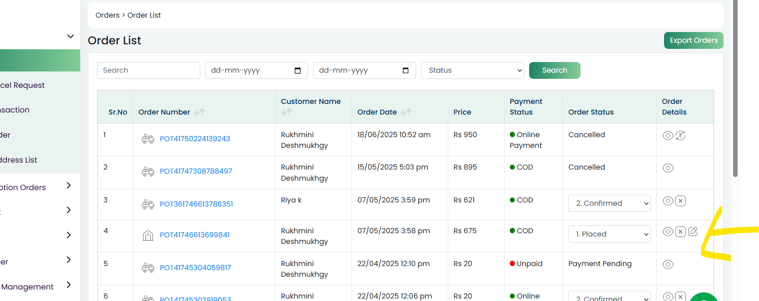Click the Search text input field
The width and height of the screenshot is (759, 301).
tap(148, 70)
